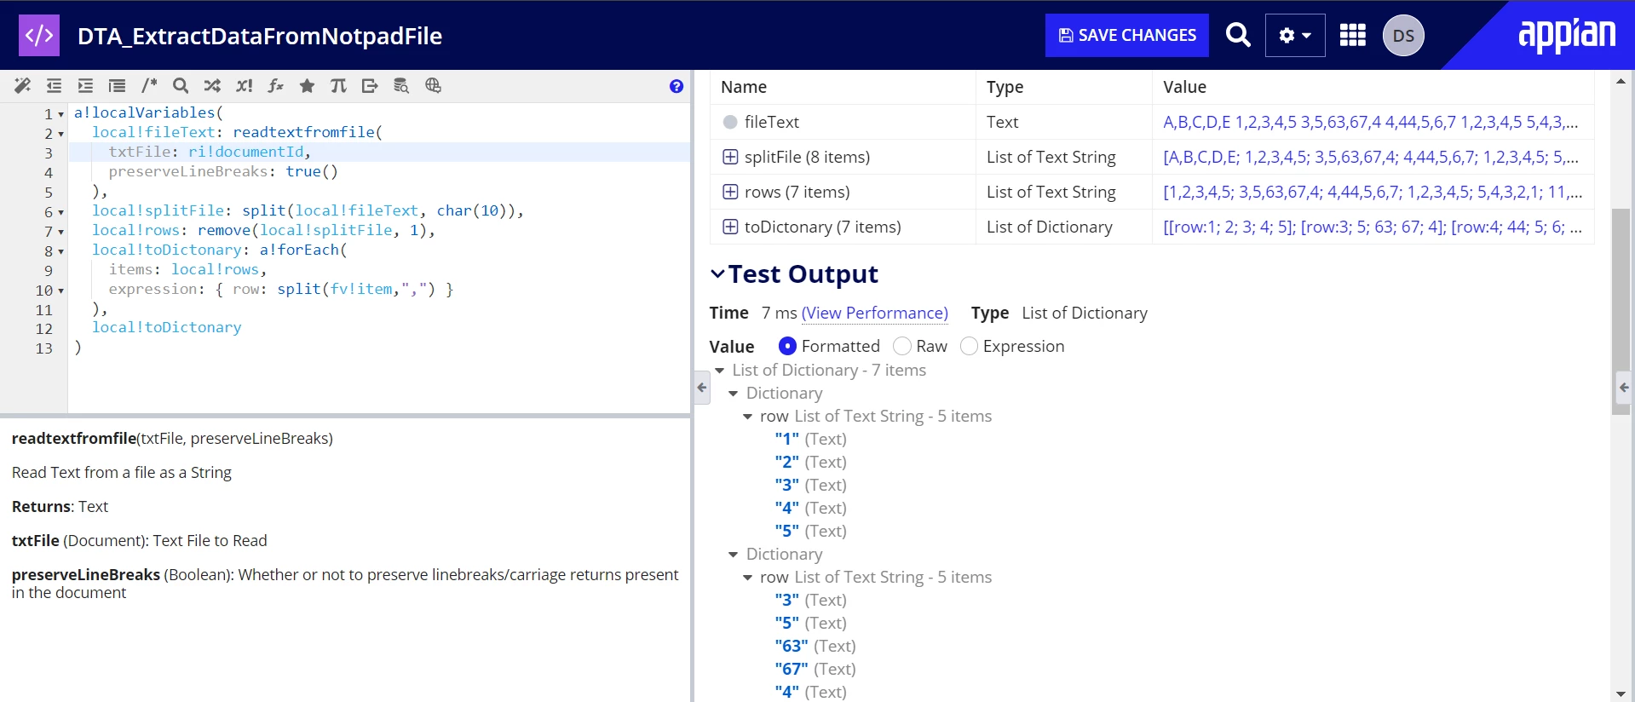
Task: Click the fx function icon
Action: (x=275, y=85)
